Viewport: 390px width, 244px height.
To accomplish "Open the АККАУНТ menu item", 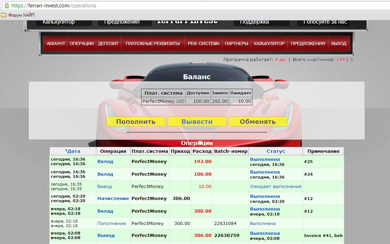I will [56, 44].
